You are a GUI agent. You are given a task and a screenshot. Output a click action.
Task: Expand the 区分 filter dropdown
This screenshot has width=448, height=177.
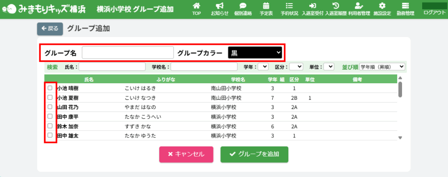pyautogui.click(x=296, y=67)
